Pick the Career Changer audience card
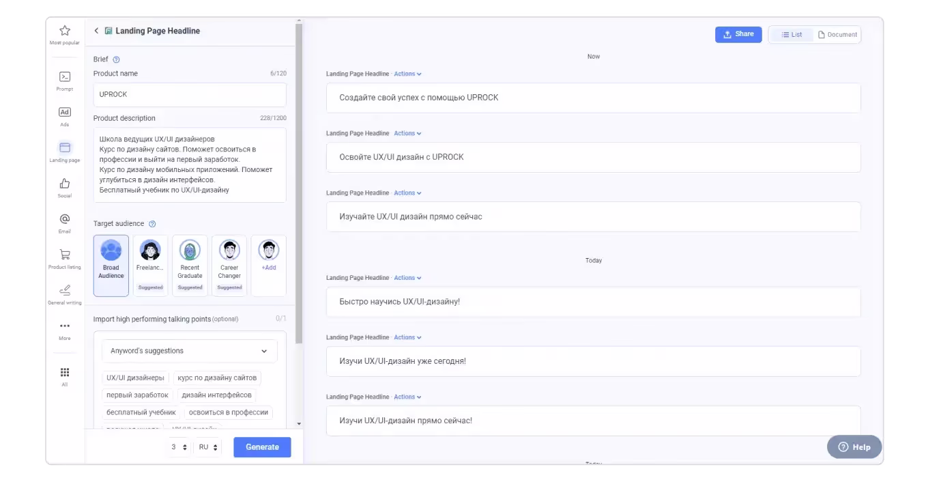The image size is (928, 482). tap(229, 266)
